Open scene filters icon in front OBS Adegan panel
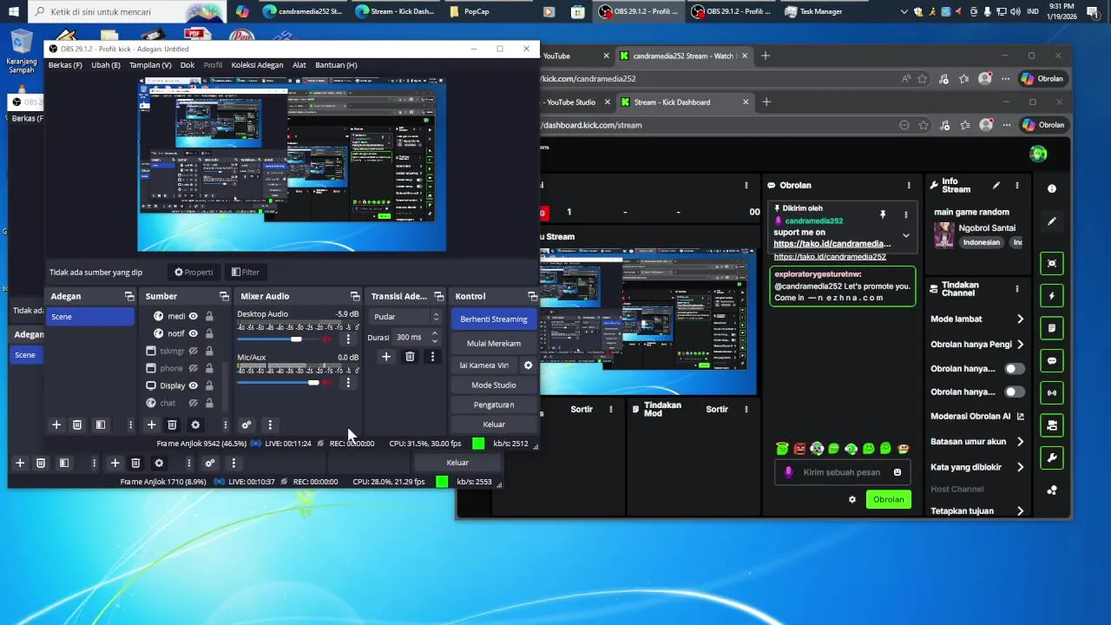Viewport: 1111px width, 625px height. pos(101,424)
